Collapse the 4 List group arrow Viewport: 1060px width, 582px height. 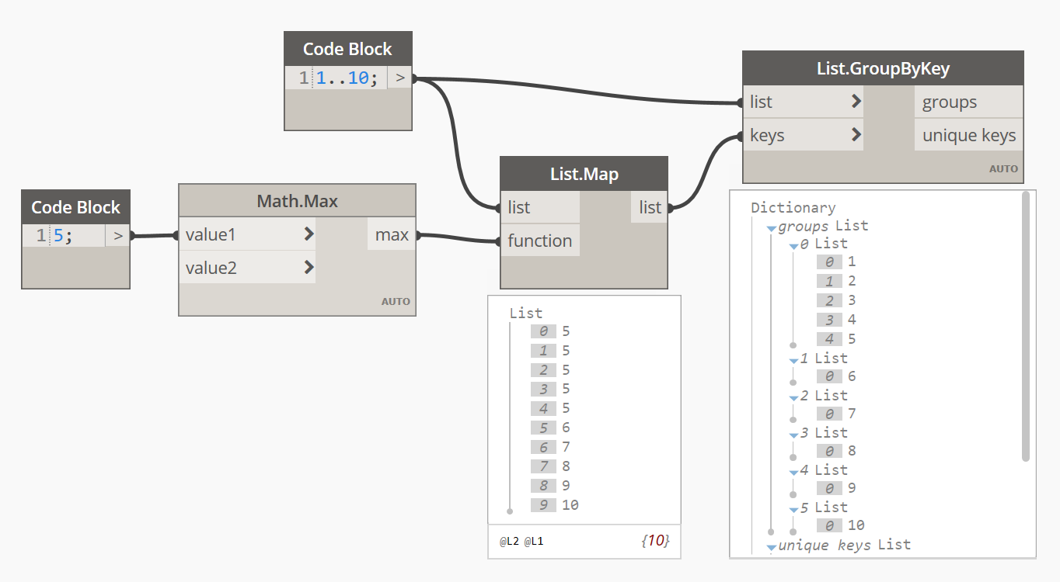793,473
